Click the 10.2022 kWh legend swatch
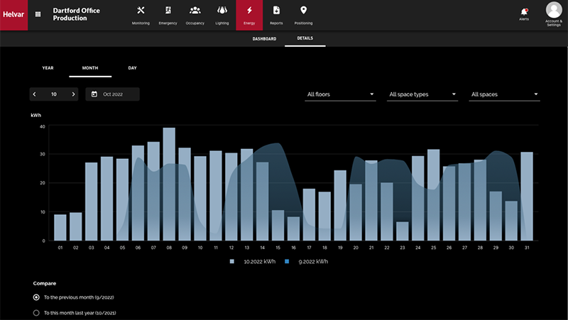This screenshot has height=320, width=568. (231, 262)
